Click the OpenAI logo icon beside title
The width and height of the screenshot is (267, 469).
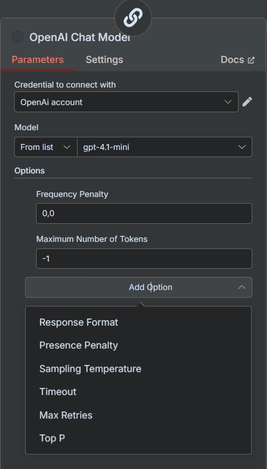click(x=17, y=37)
